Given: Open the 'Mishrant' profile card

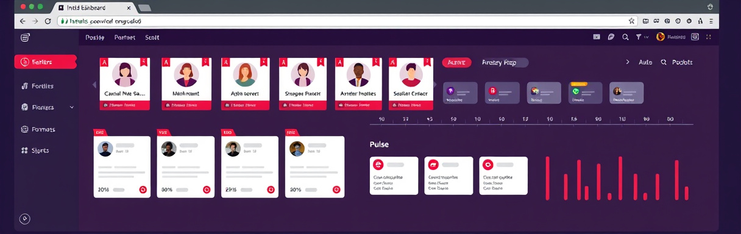Looking at the screenshot, I should [x=186, y=84].
